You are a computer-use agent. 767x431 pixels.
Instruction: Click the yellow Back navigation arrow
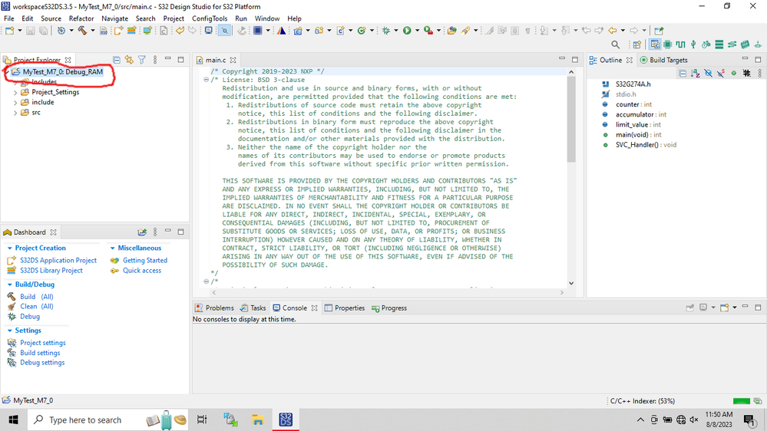tap(613, 31)
